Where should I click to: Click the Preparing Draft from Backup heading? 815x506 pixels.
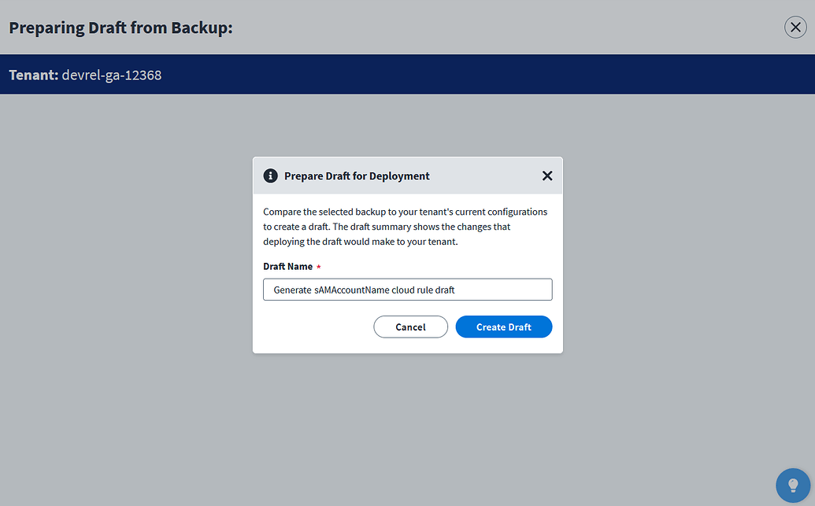coord(120,27)
